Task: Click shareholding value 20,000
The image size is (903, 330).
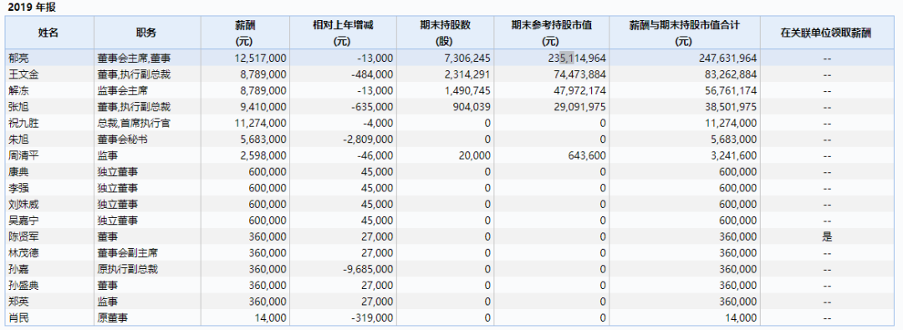Action: (x=476, y=155)
